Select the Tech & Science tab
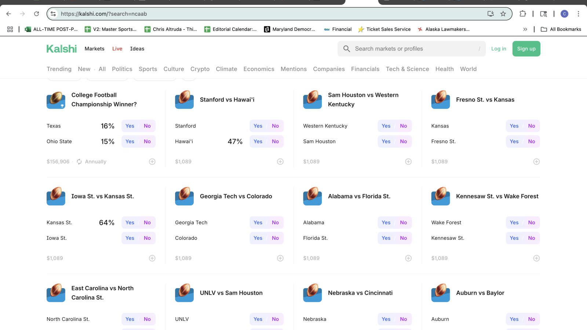 (x=407, y=69)
